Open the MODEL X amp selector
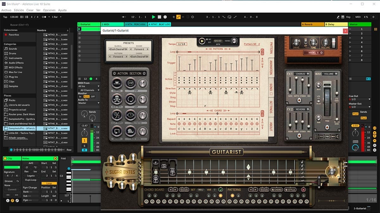 pos(313,53)
